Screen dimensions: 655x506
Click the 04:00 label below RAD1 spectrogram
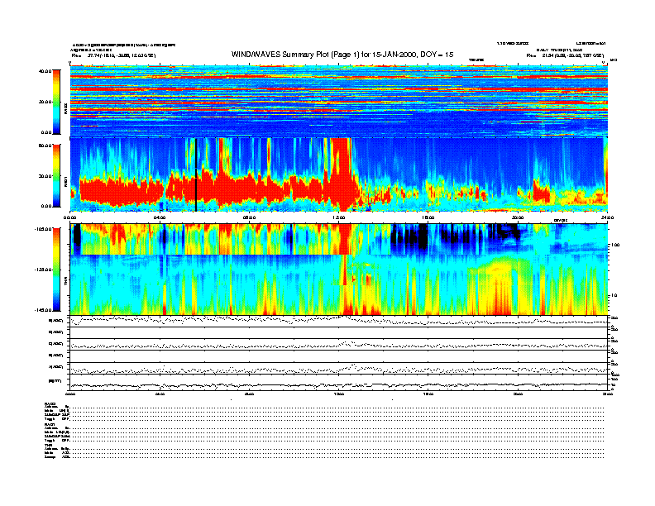tap(160, 217)
